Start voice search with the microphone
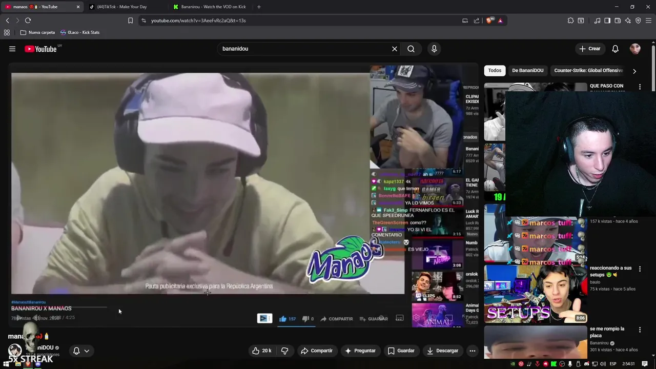The image size is (656, 369). pyautogui.click(x=434, y=49)
